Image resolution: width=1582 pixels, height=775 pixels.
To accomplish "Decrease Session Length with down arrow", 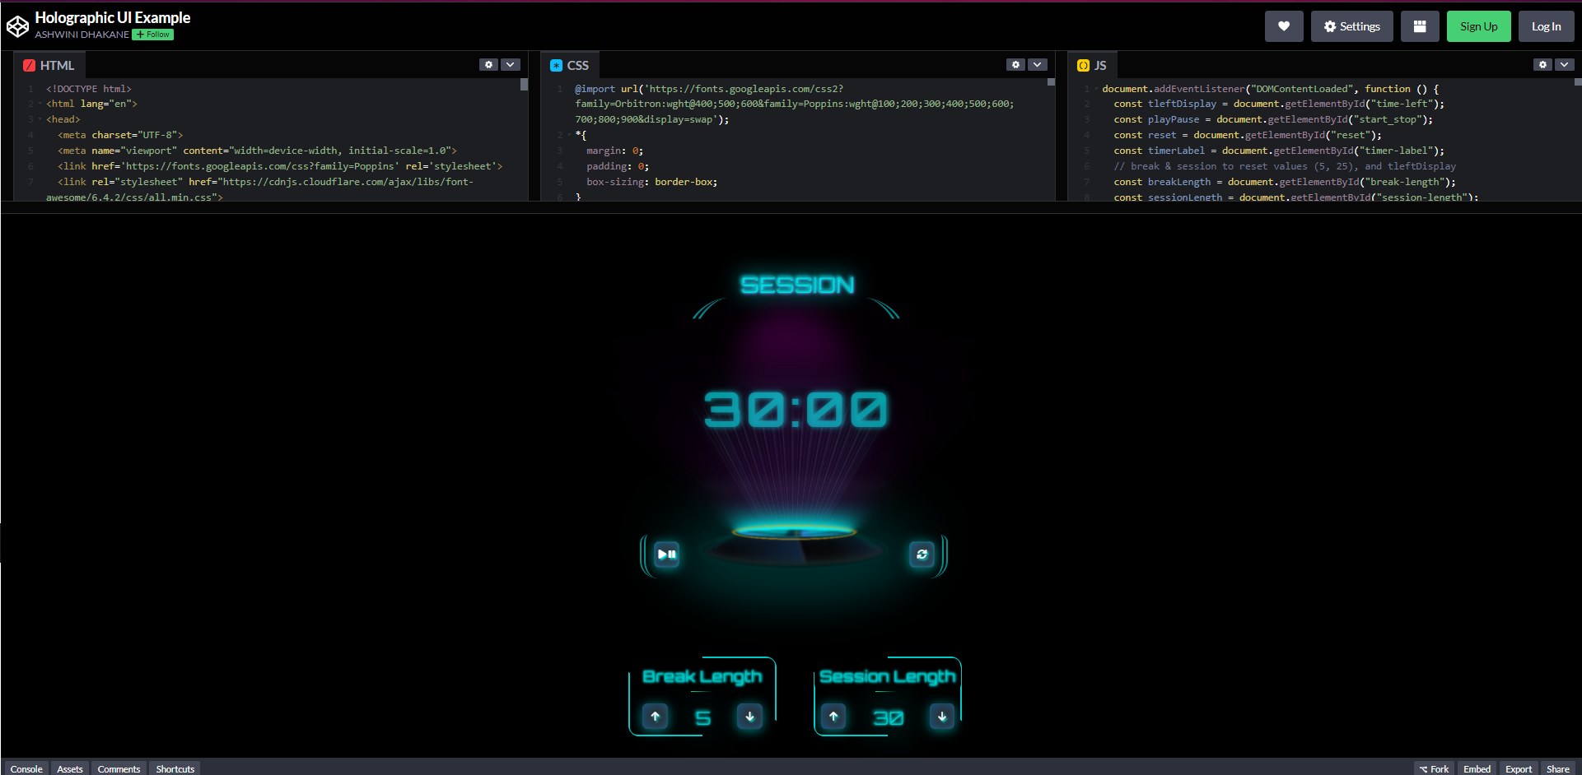I will tap(942, 717).
